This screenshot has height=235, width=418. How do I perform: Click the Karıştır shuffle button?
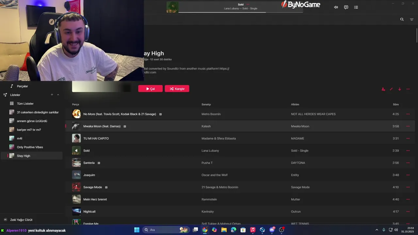click(177, 89)
